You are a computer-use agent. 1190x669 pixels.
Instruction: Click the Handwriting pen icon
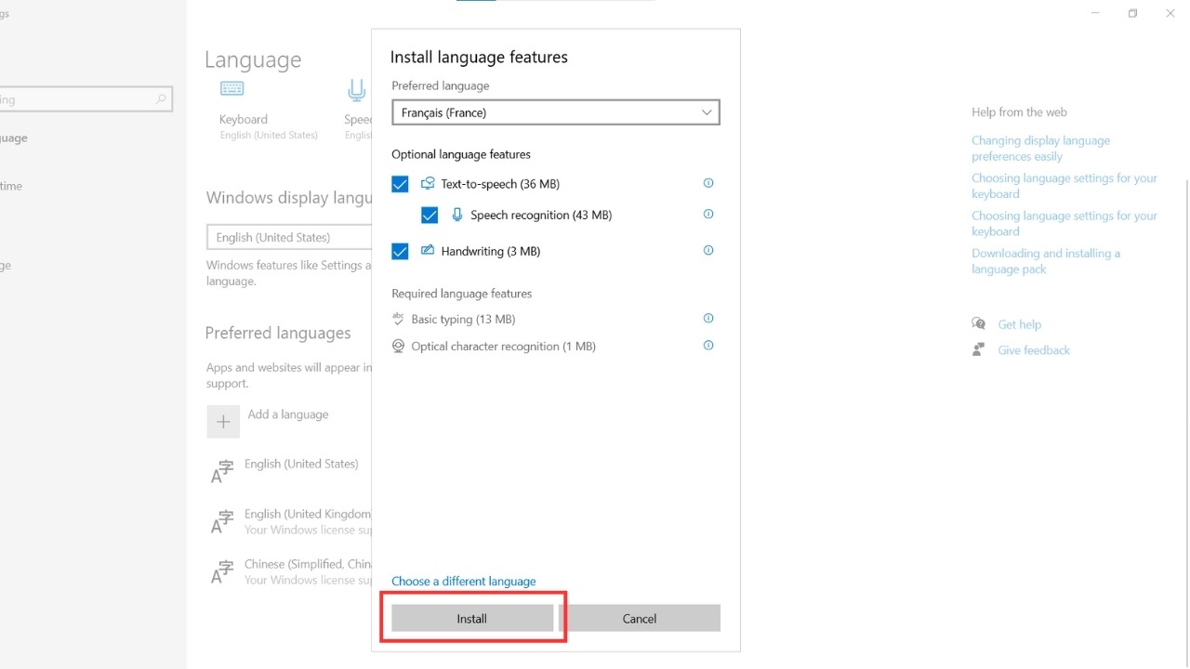tap(428, 250)
